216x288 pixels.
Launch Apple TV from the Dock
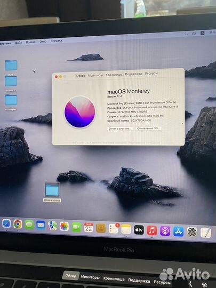point(139,230)
